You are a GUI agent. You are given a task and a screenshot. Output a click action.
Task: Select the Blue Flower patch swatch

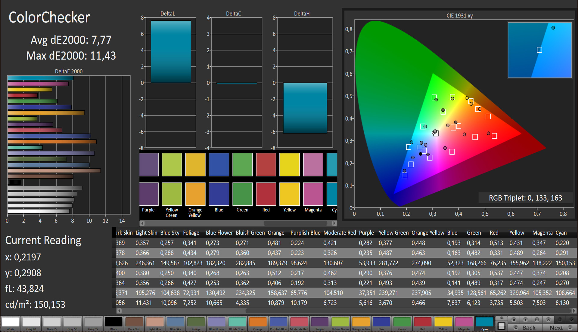[217, 324]
